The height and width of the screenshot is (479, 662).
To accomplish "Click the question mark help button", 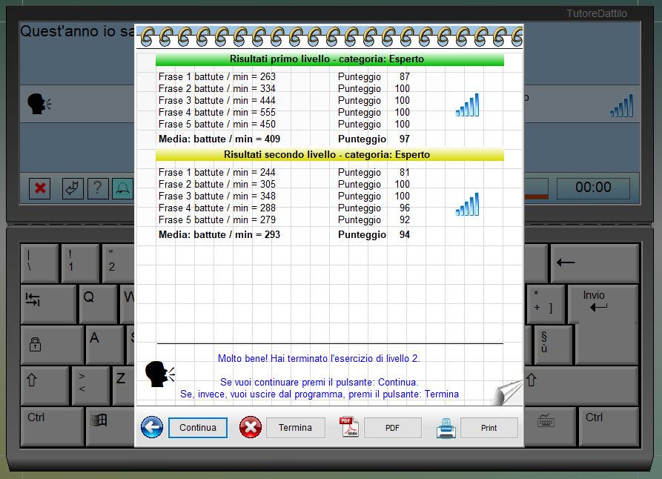I will click(98, 188).
